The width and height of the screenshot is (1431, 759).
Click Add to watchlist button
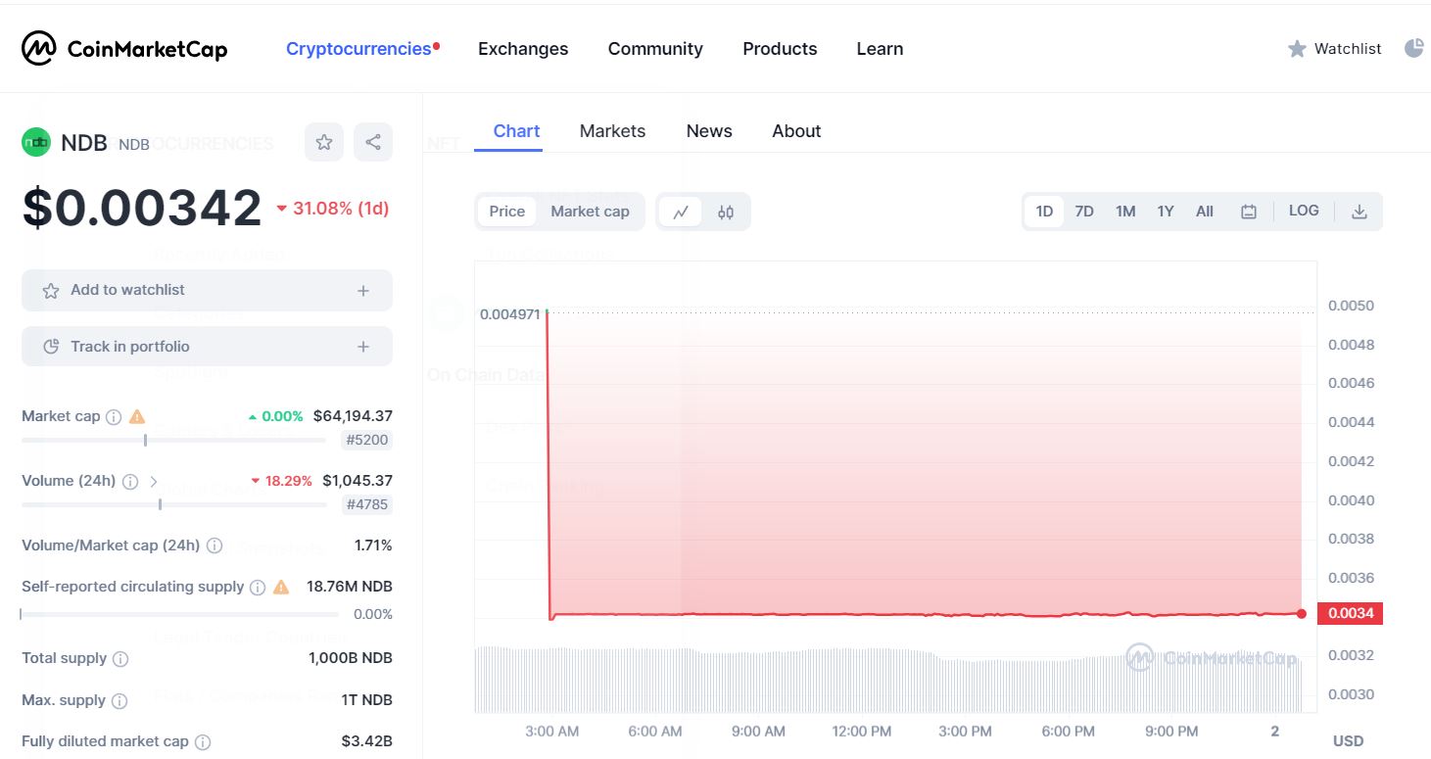[207, 291]
